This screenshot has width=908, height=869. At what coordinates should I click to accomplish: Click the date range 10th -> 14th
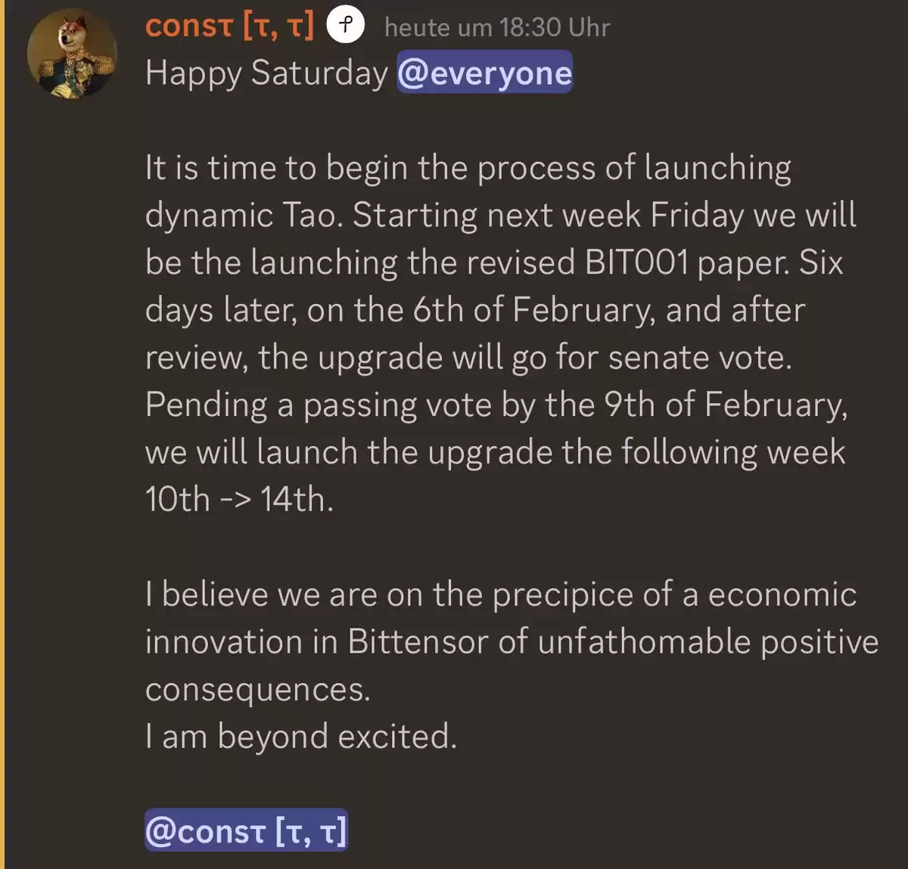[x=239, y=500]
